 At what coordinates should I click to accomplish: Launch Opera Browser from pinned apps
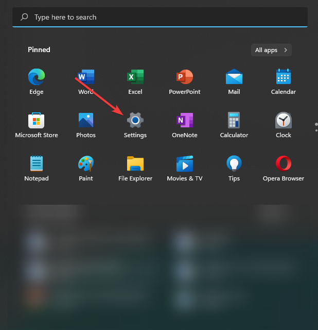(284, 163)
